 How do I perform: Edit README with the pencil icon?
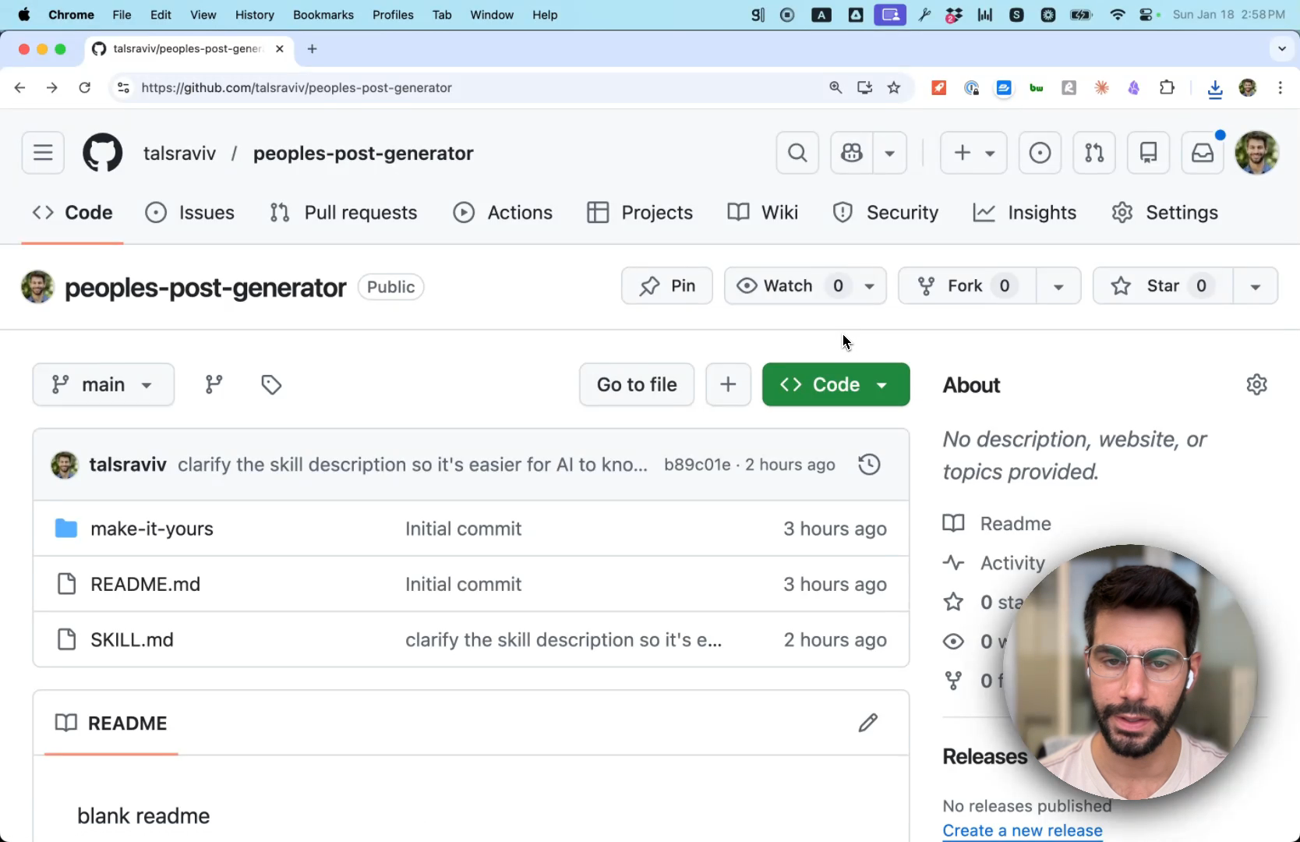(x=867, y=723)
